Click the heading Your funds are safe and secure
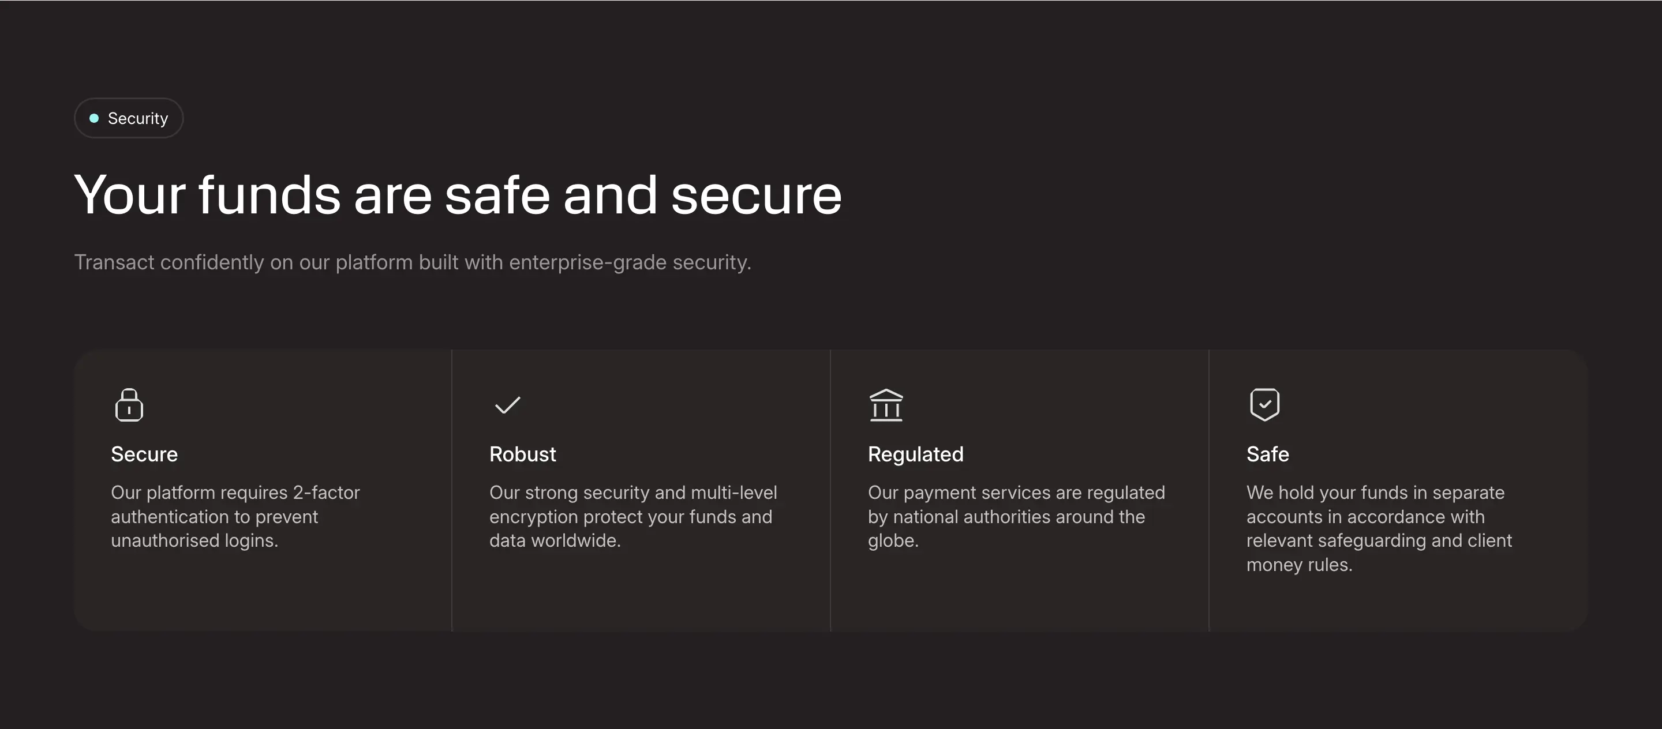The height and width of the screenshot is (729, 1662). (458, 195)
